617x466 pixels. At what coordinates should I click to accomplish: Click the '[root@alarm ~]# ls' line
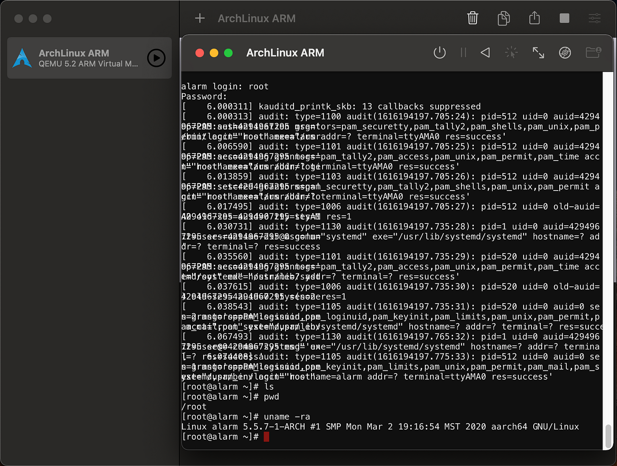[x=227, y=387]
